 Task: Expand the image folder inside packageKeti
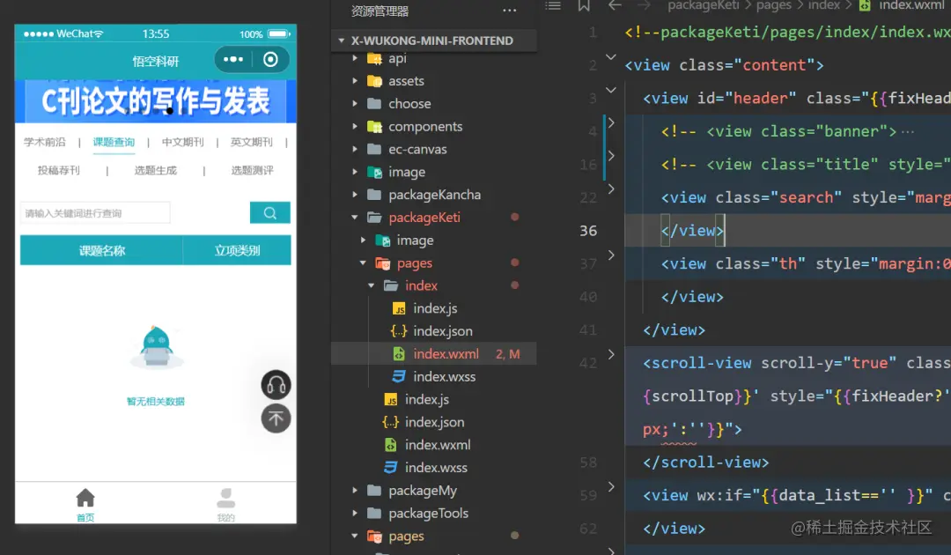(x=364, y=240)
